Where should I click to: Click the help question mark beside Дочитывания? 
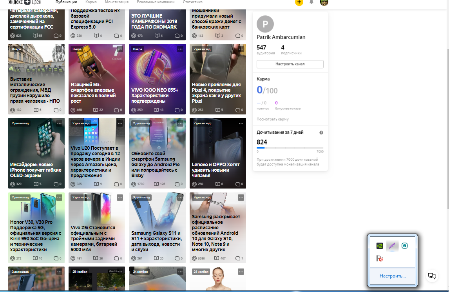[321, 132]
